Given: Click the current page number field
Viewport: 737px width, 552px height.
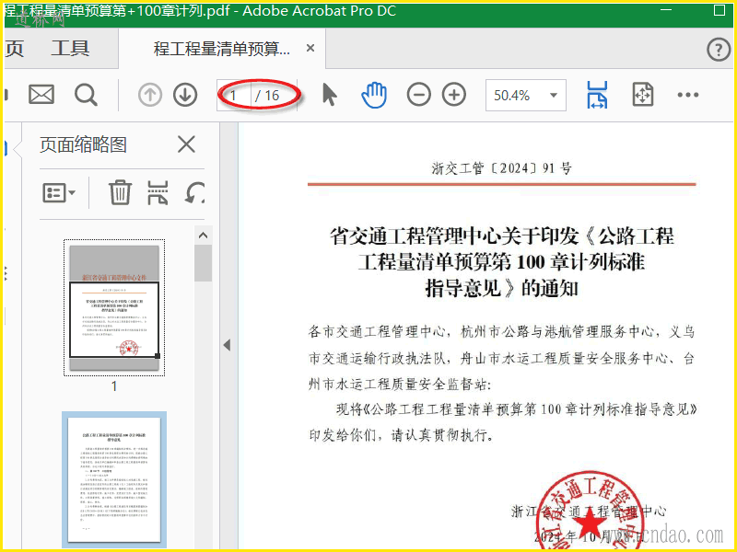Looking at the screenshot, I should coord(234,96).
